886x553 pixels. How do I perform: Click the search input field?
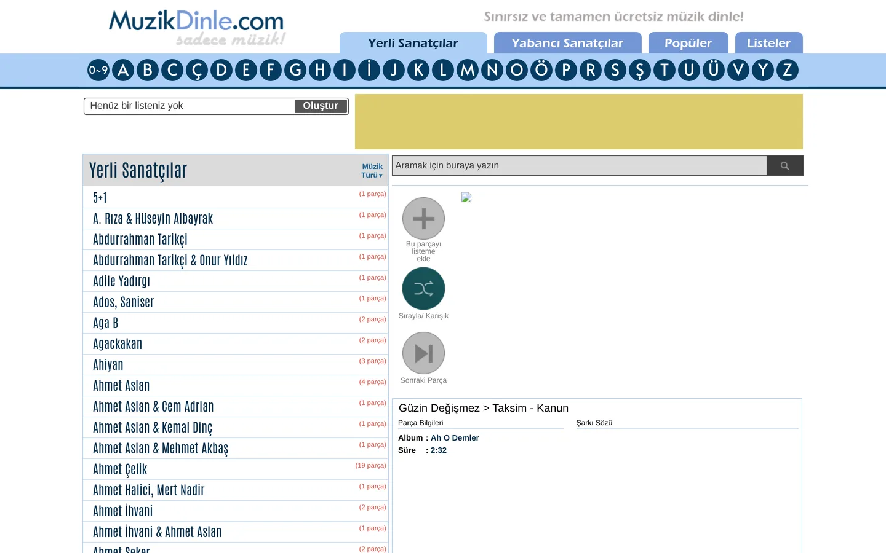tap(580, 166)
